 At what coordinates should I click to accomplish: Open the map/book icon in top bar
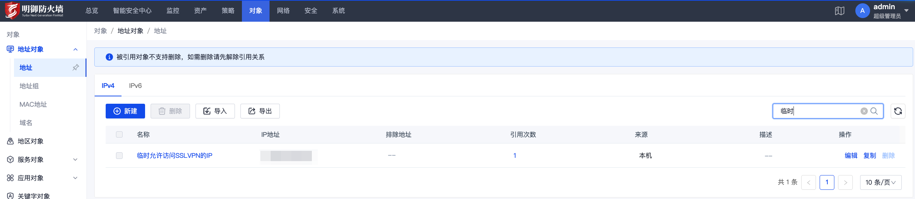(840, 11)
